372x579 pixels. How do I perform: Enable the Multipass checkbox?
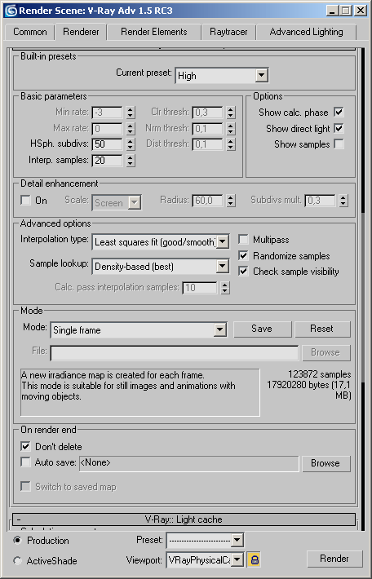click(x=243, y=240)
